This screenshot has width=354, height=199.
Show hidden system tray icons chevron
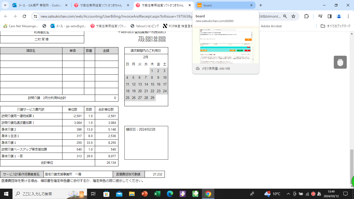click(288, 194)
